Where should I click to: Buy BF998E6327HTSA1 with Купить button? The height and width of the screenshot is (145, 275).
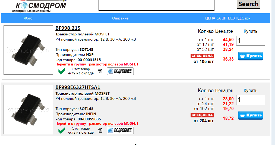coord(250,115)
